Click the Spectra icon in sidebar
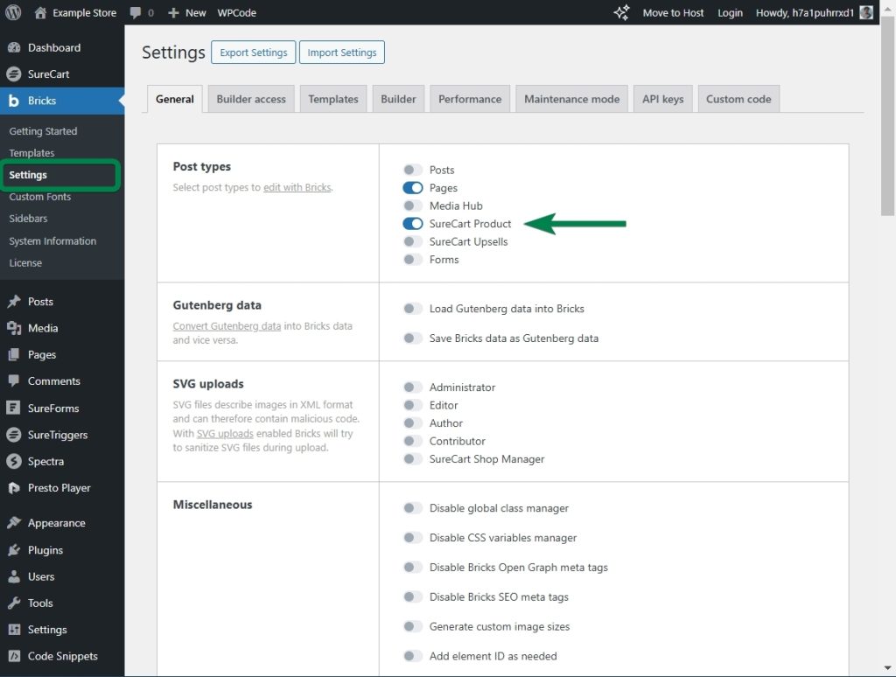Viewport: 896px width, 677px height. [x=13, y=461]
